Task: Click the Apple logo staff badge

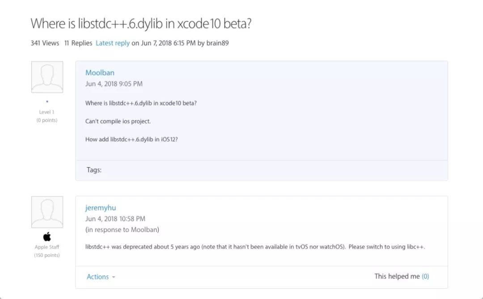Action: [x=47, y=237]
